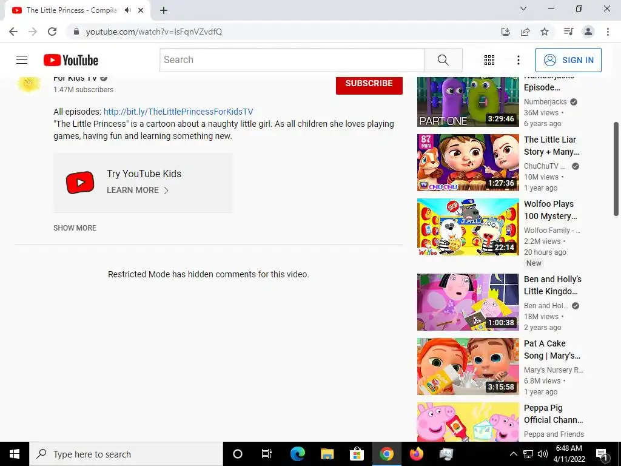Open Firefox from taskbar
This screenshot has width=621, height=466.
click(416, 454)
